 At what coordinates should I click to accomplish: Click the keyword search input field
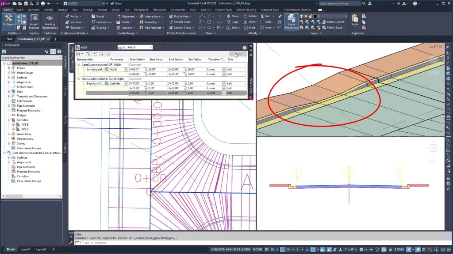coord(339,4)
